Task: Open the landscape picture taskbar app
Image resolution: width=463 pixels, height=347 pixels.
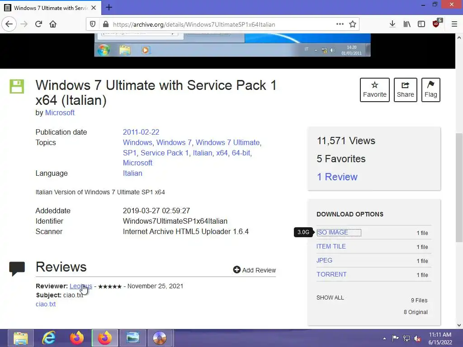Action: (x=133, y=338)
